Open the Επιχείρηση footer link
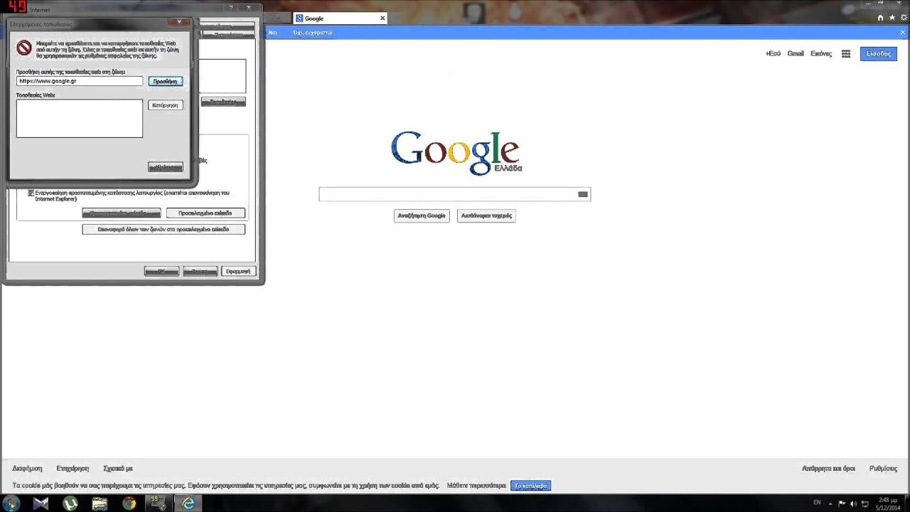The height and width of the screenshot is (512, 910). [x=73, y=469]
